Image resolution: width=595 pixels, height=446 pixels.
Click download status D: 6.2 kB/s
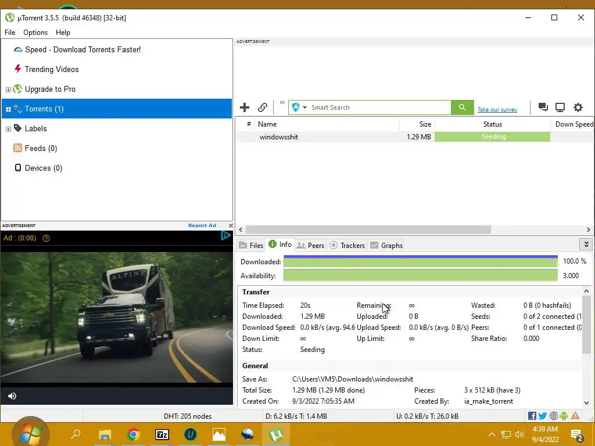coord(296,416)
